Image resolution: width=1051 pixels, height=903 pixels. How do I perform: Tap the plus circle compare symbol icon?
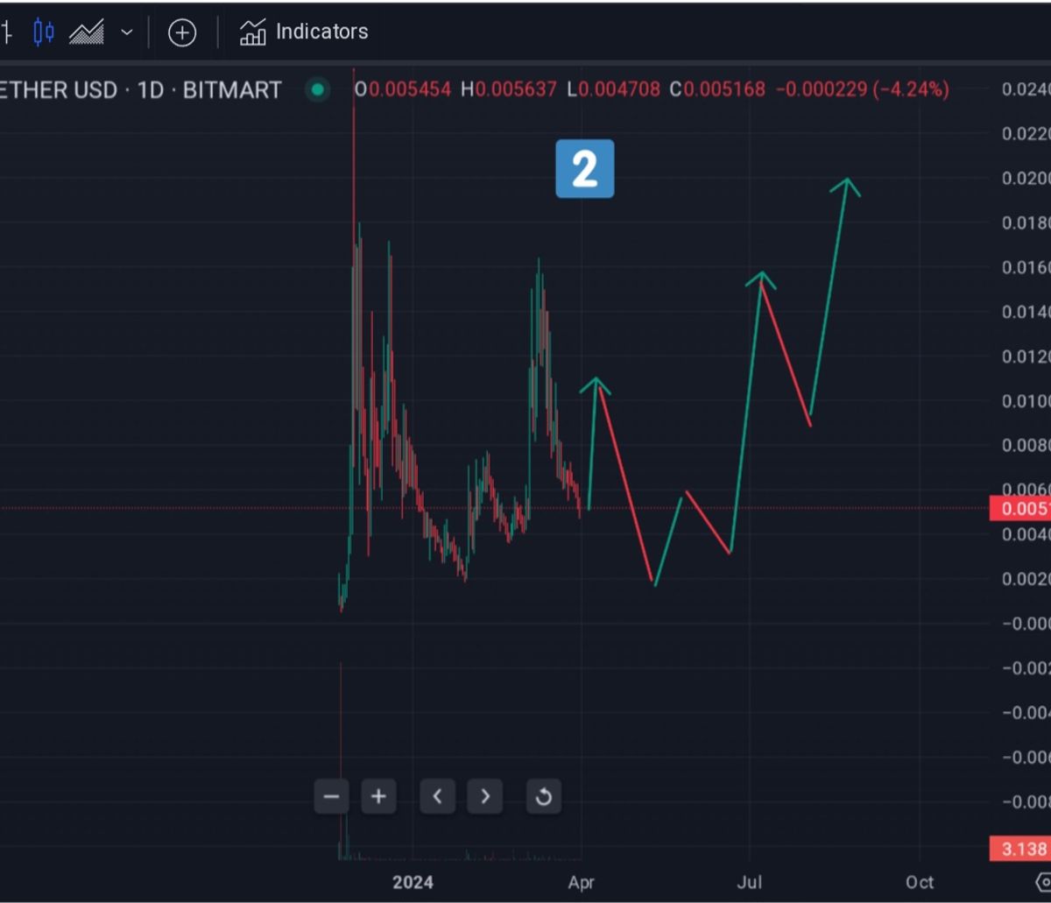(x=182, y=33)
